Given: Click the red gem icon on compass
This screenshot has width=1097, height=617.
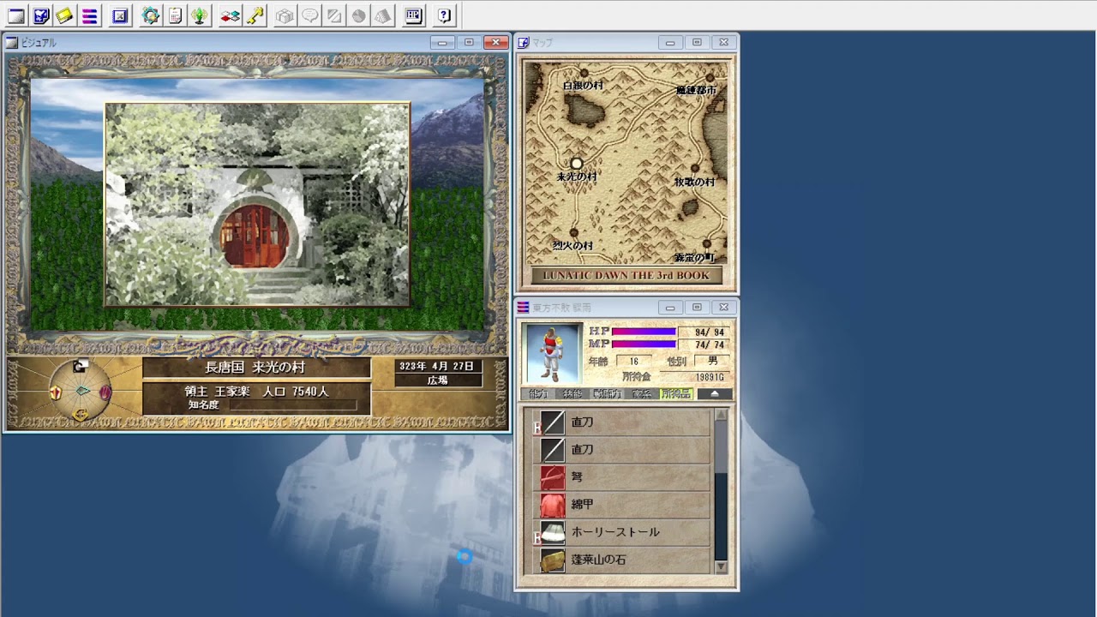Looking at the screenshot, I should click(105, 392).
